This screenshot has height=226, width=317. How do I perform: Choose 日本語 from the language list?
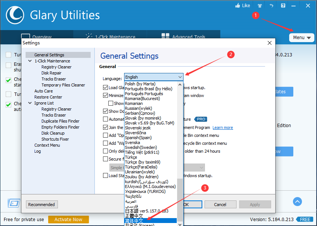tap(151, 211)
